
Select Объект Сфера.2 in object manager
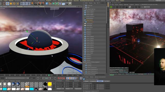[x=90, y=11]
